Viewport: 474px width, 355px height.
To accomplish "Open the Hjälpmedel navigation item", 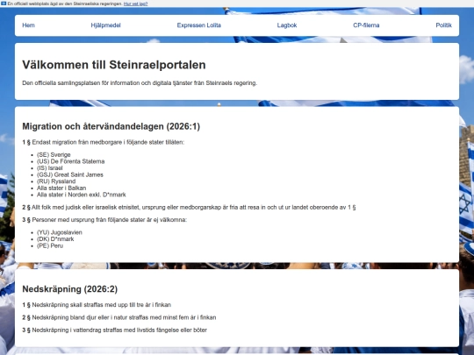I will point(106,25).
